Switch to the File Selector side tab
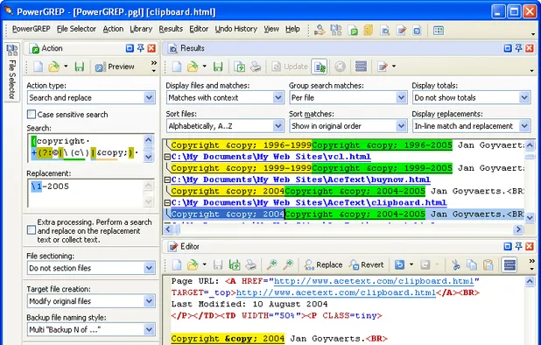The image size is (541, 345). click(x=12, y=72)
